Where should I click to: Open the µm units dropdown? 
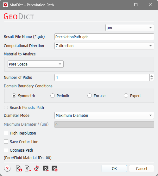[130, 28]
